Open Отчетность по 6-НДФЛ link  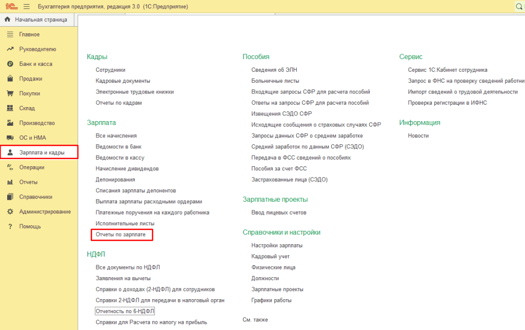point(125,311)
